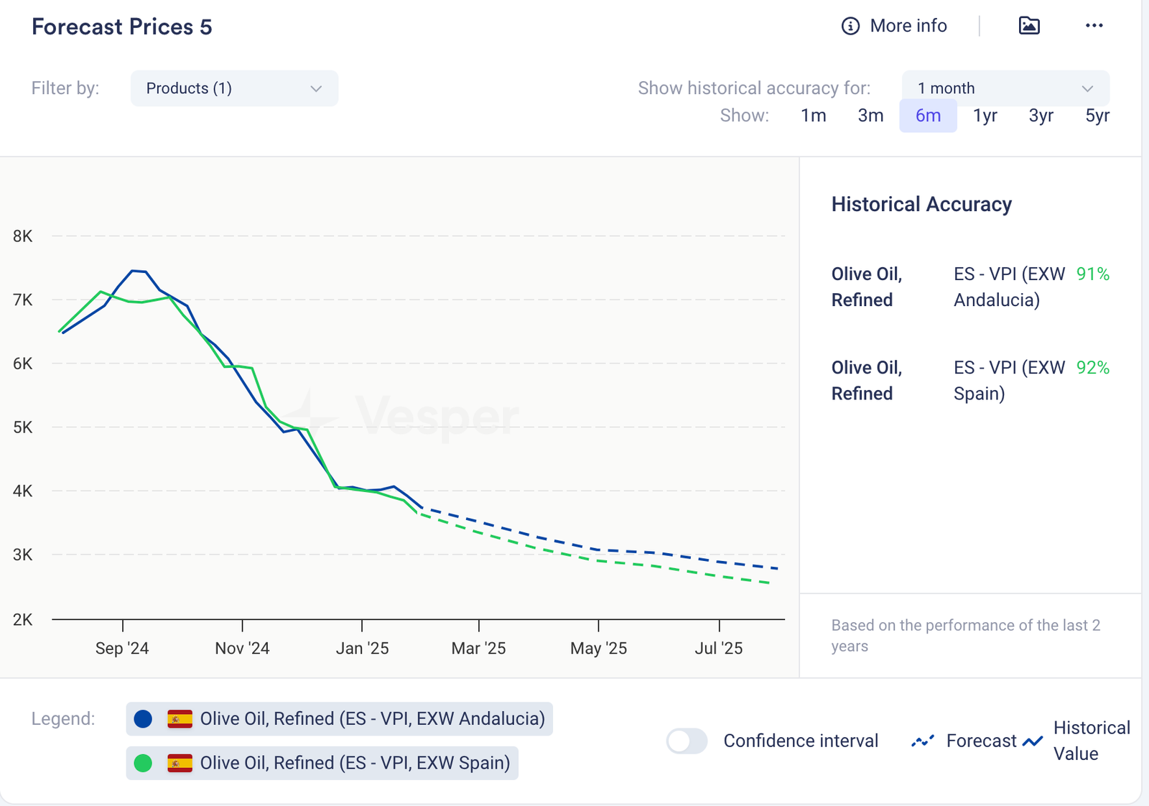Open the Products (1) filter dropdown
The height and width of the screenshot is (806, 1149).
coord(233,88)
